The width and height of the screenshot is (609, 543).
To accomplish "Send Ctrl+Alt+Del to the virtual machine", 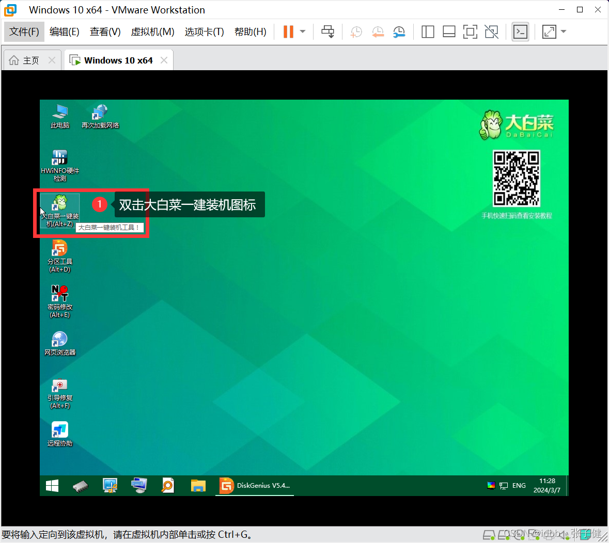I will point(328,32).
